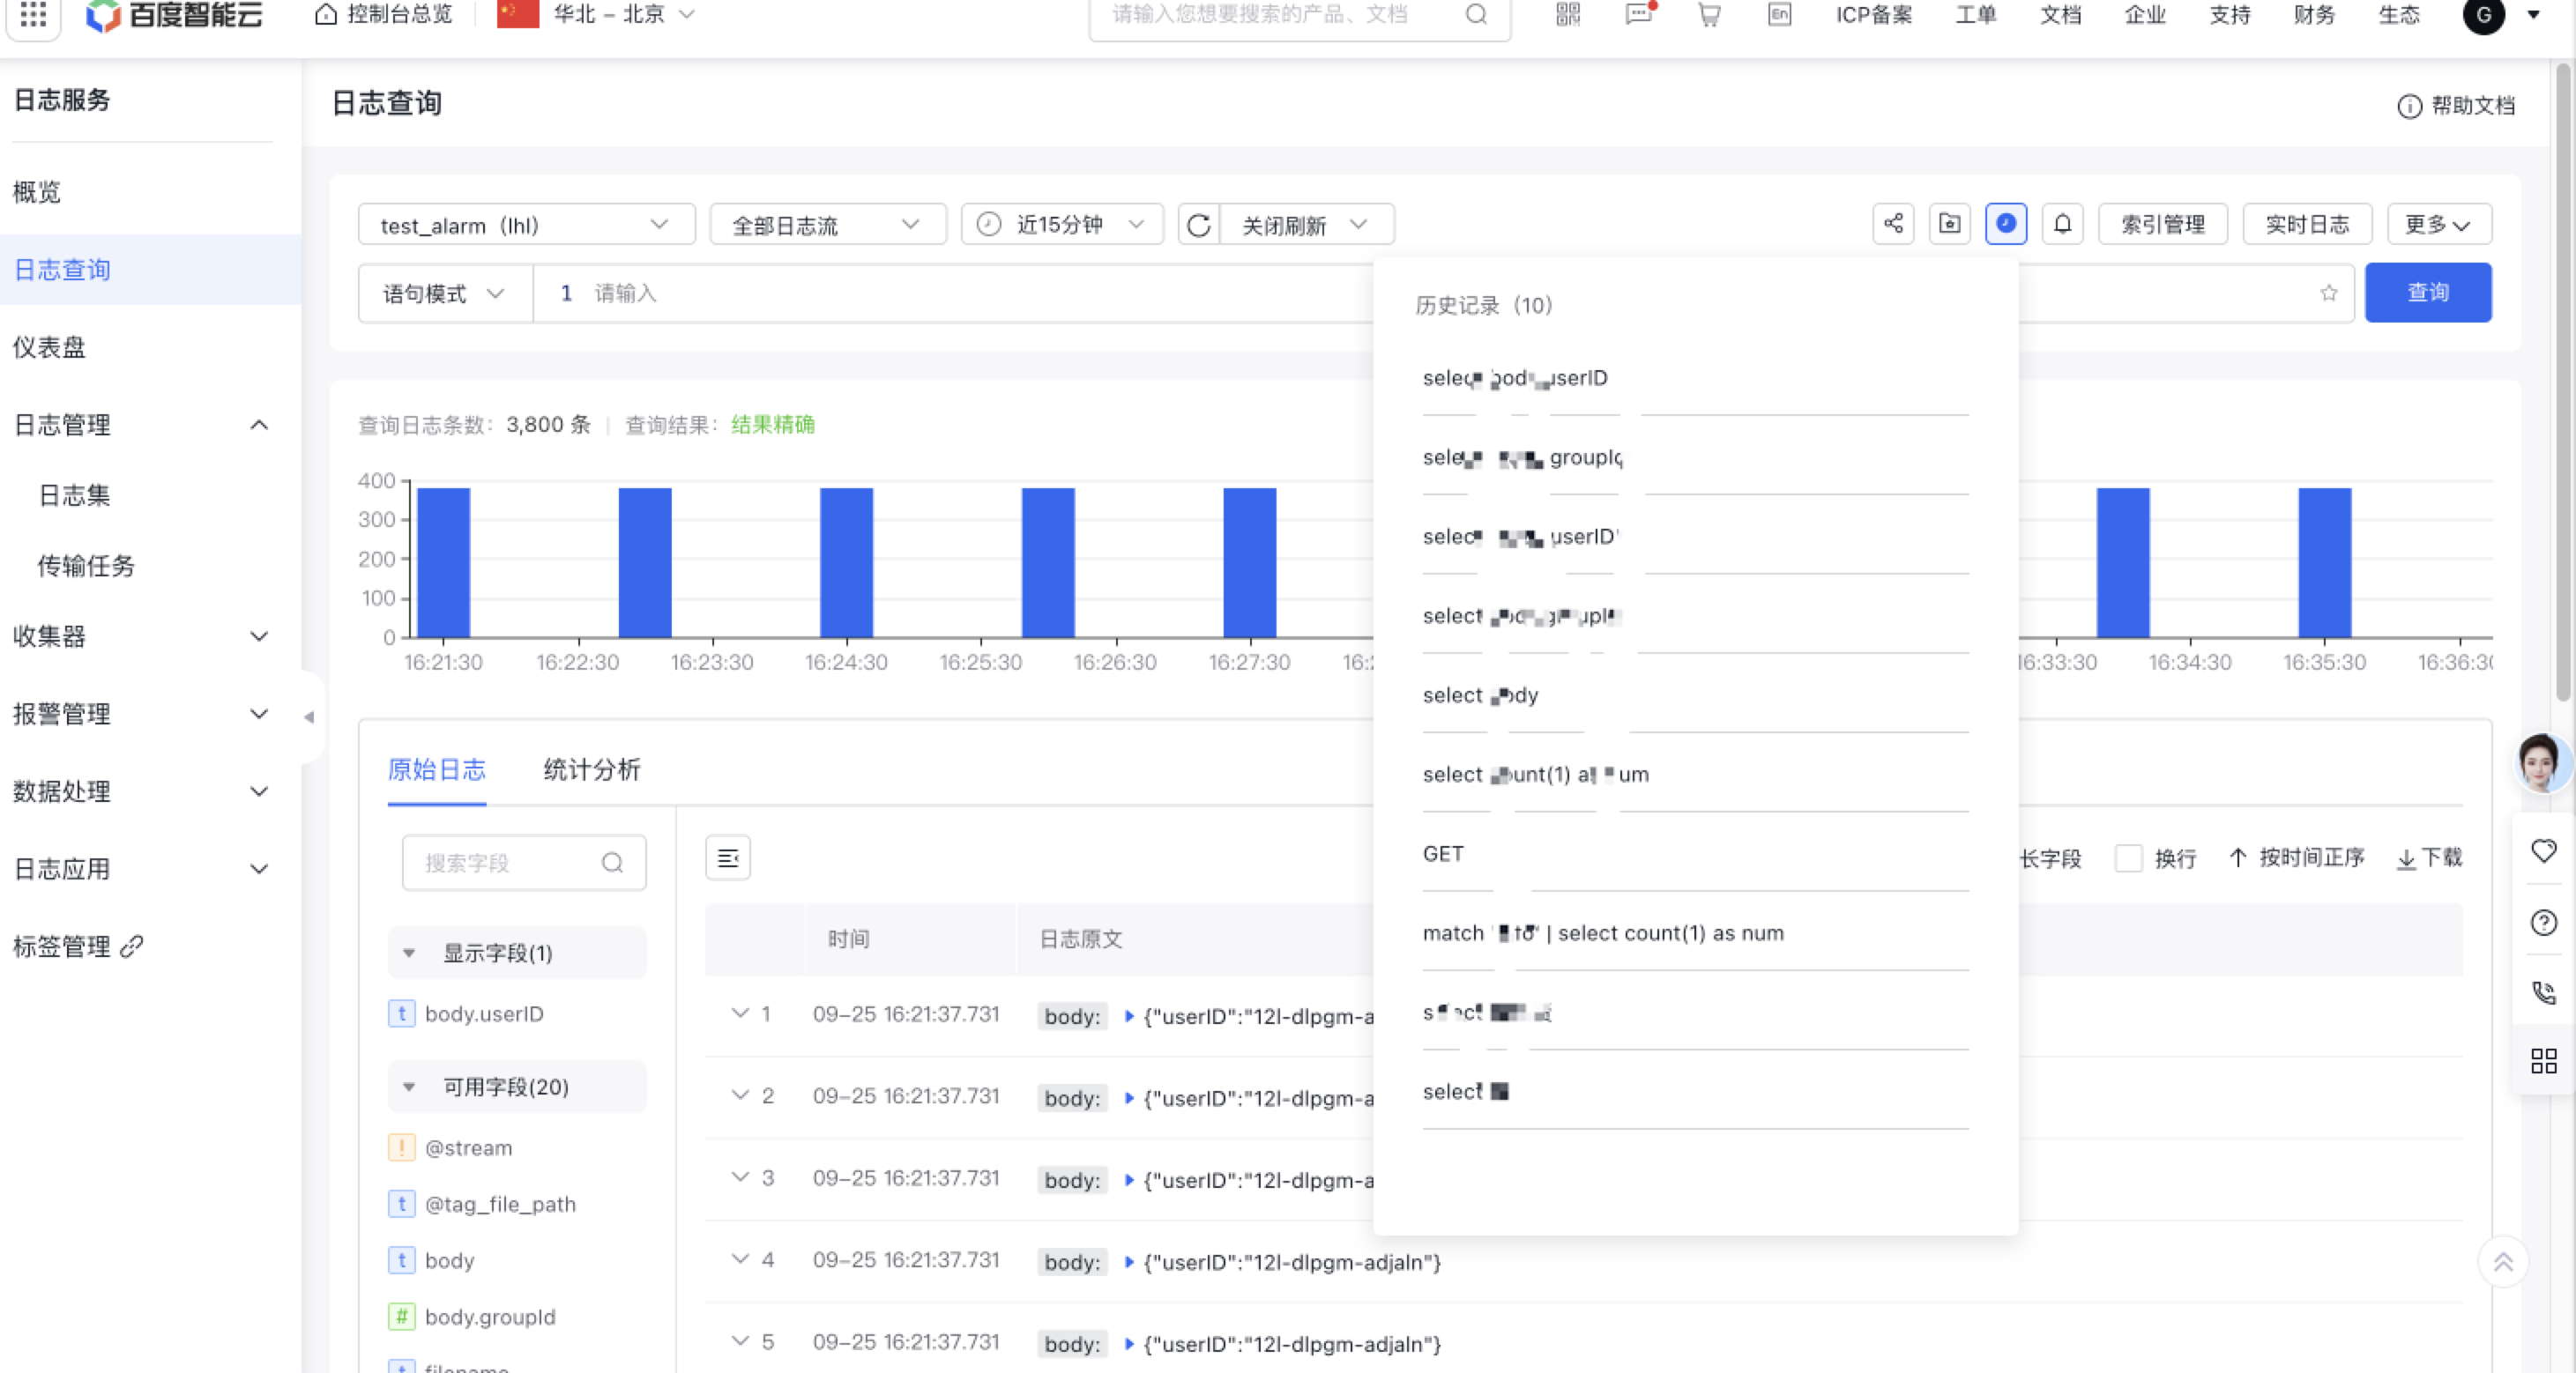
Task: Collapse the 显示字段(1) section
Action: 409,953
